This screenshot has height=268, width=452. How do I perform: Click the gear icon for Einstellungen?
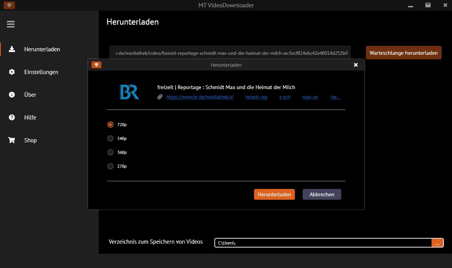coord(12,72)
